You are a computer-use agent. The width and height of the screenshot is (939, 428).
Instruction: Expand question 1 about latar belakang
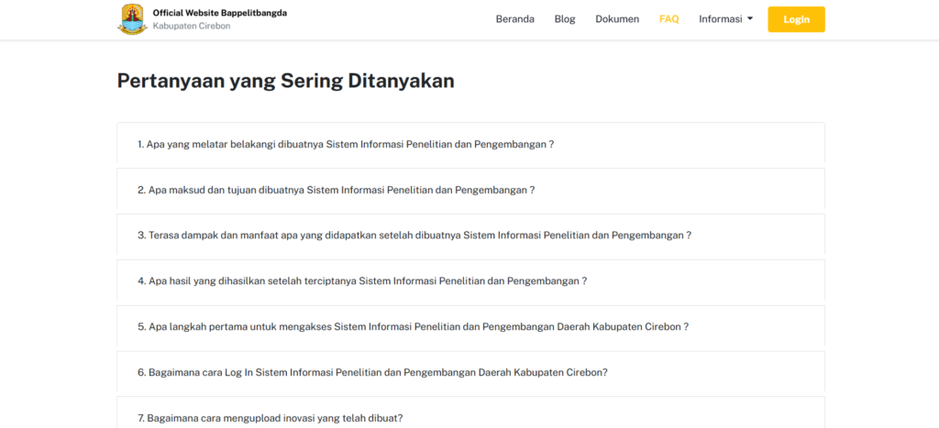470,144
